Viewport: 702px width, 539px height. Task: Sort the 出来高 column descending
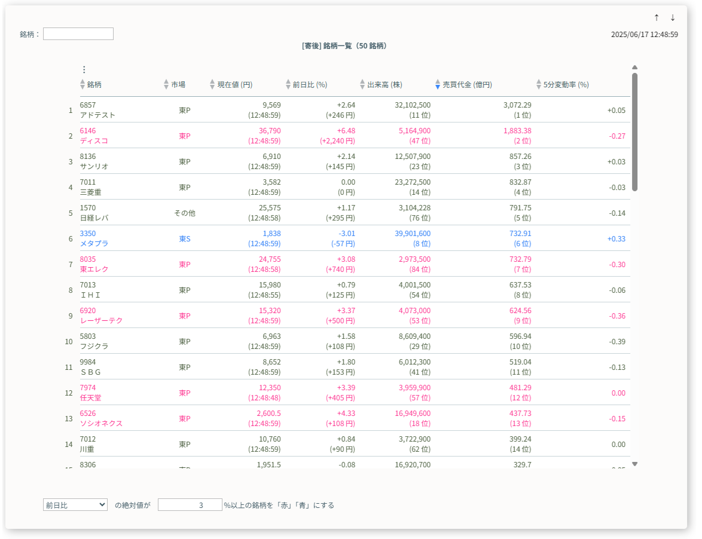tap(361, 87)
